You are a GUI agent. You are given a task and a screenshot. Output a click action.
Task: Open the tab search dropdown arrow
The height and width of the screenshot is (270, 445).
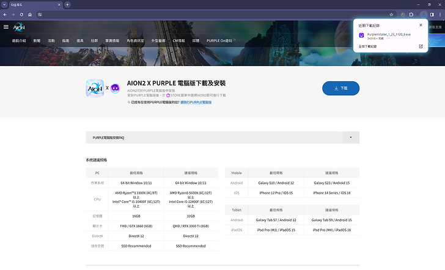5,4
